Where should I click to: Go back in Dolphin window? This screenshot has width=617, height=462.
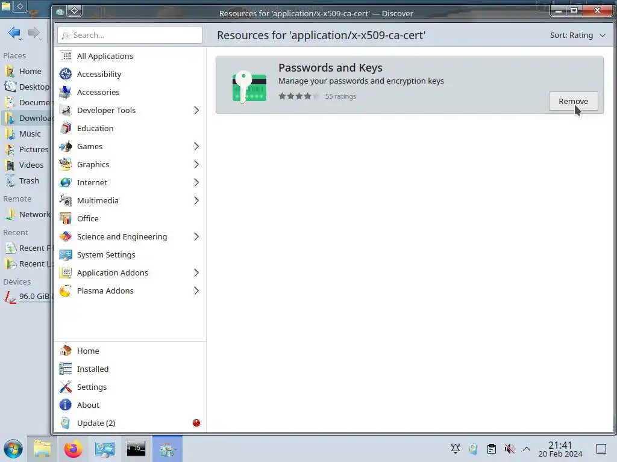coord(14,32)
